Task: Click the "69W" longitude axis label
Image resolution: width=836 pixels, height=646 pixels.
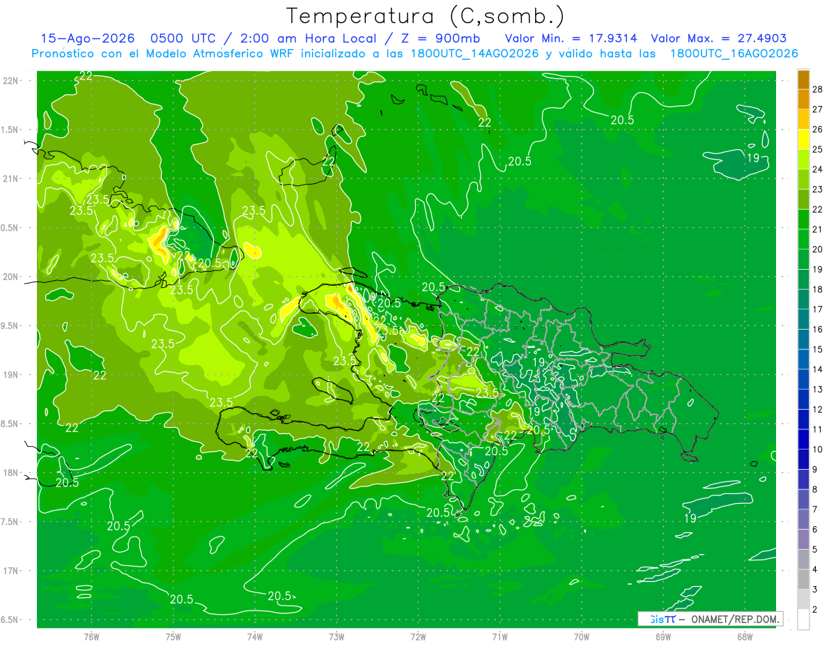Action: [x=663, y=636]
